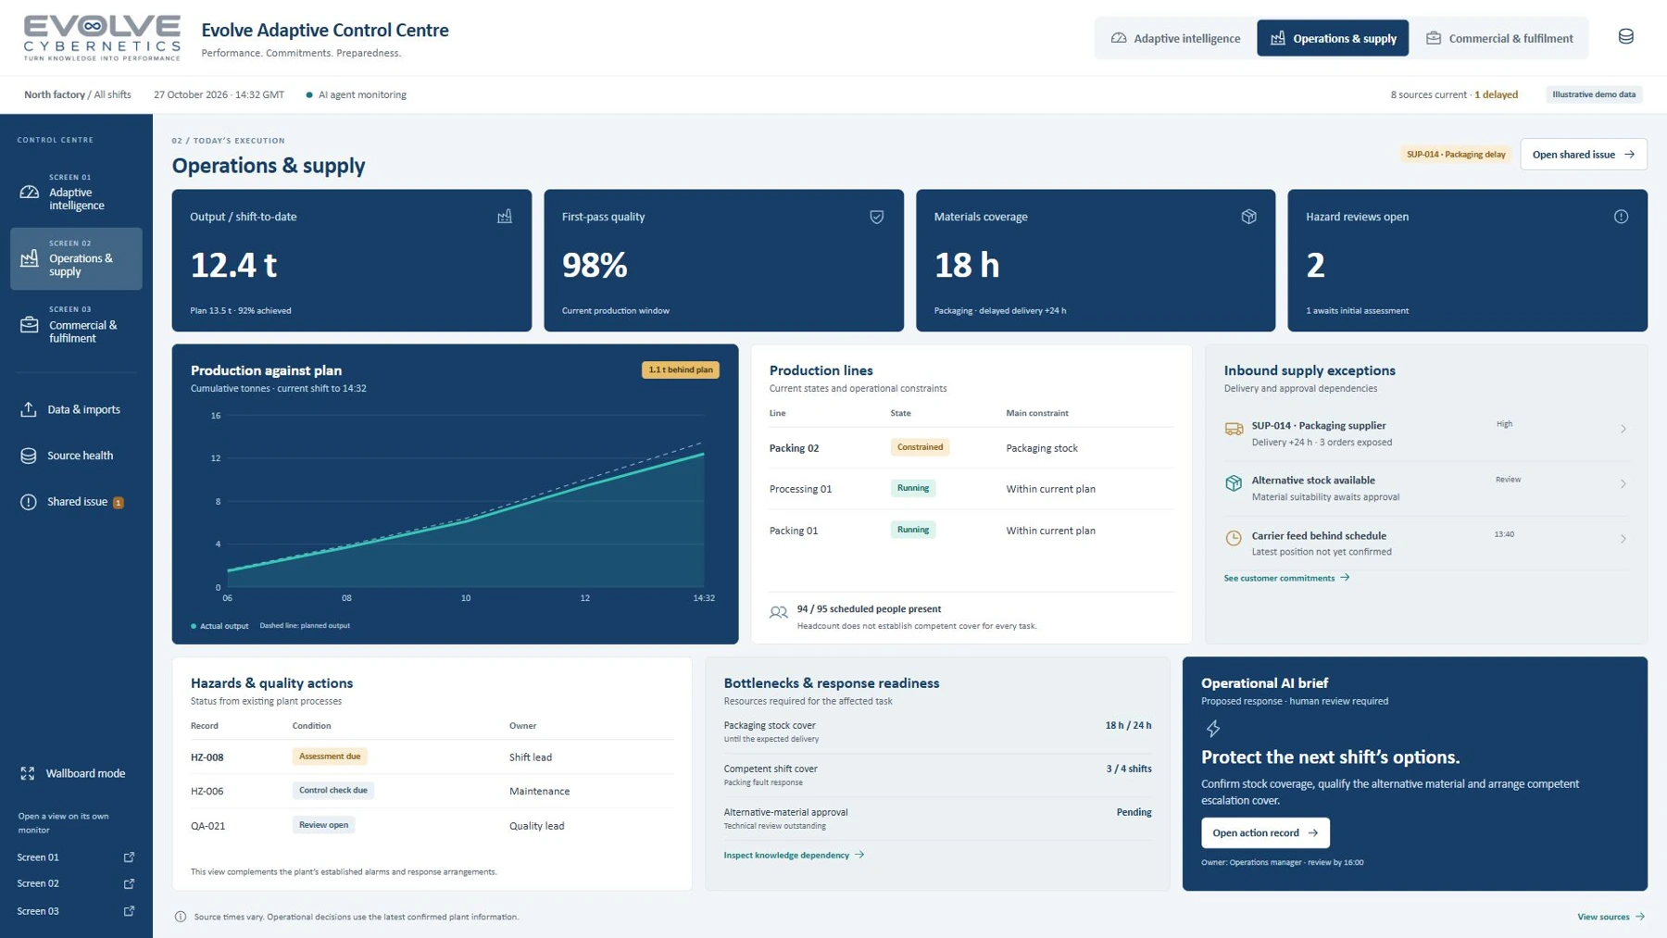Open Screen 03 Commercial & fulfilment in sidebar
Screen dimensions: 1667x938
tap(76, 325)
